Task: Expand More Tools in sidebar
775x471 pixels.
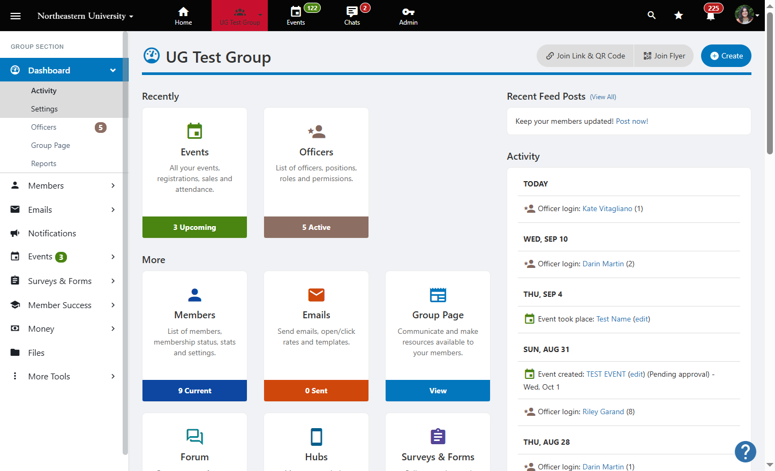Action: coord(113,376)
